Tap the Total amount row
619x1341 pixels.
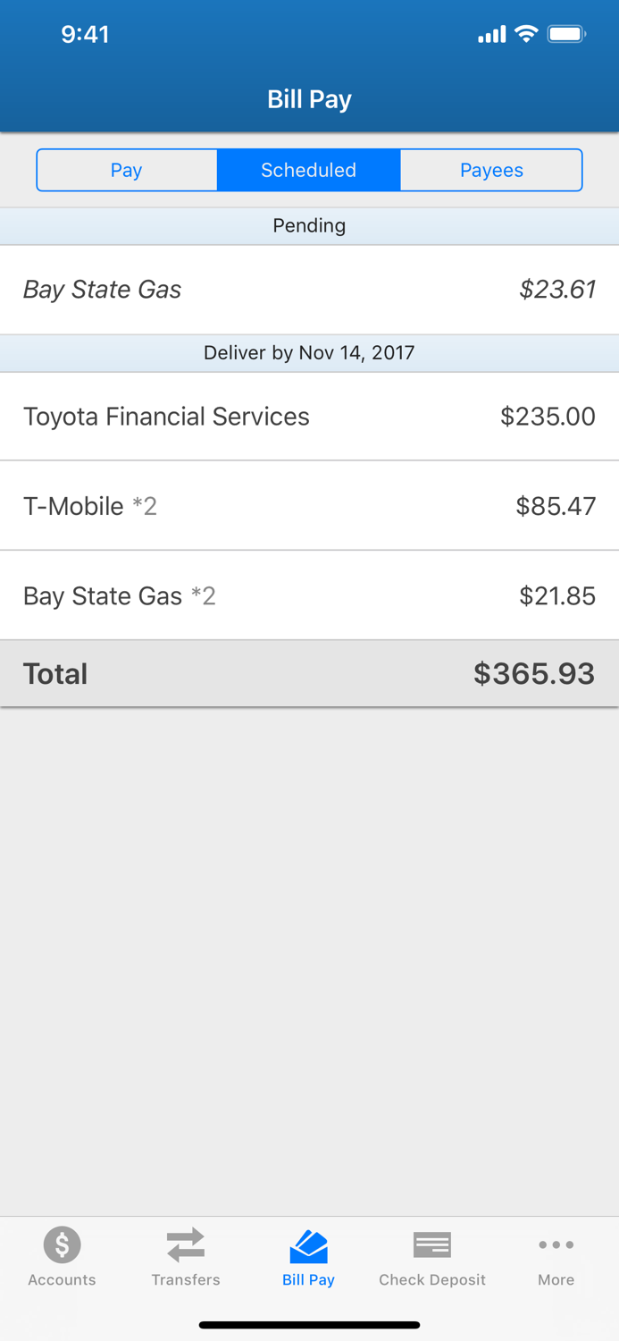pyautogui.click(x=308, y=673)
